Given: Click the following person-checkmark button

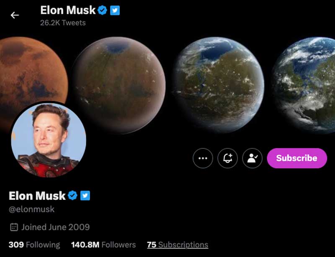Looking at the screenshot, I should [x=253, y=158].
